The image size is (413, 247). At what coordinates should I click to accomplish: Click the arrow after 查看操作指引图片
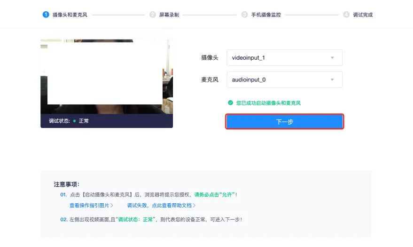point(112,206)
